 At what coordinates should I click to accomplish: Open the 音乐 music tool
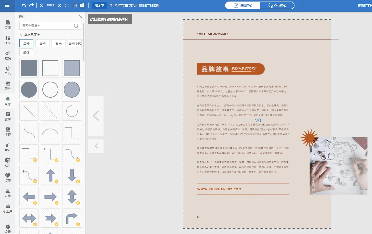[x=8, y=147]
